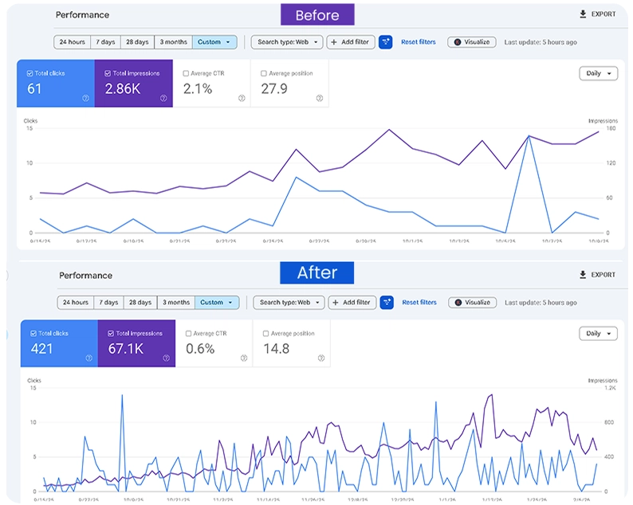This screenshot has height=505, width=633.
Task: Click the tallest clicks spike in Before chart
Action: coord(529,136)
